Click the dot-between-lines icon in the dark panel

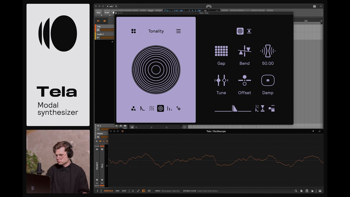tap(249, 31)
